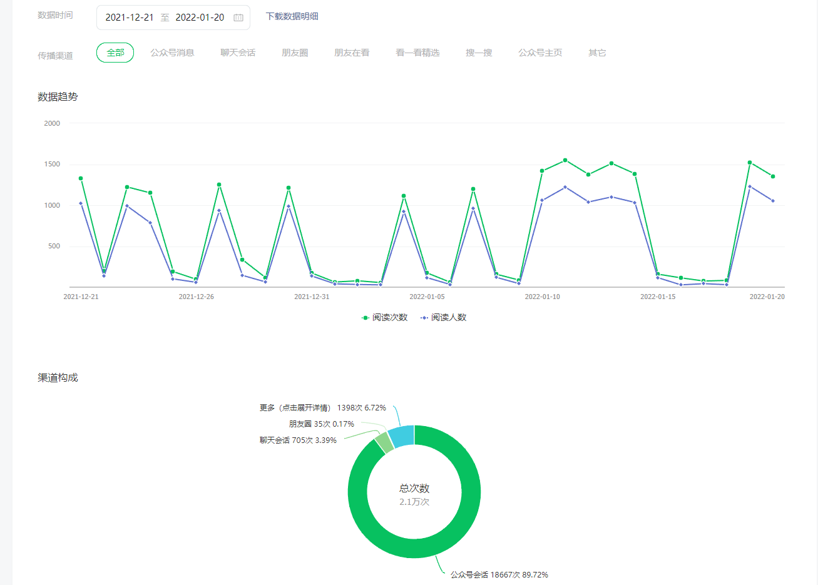818x585 pixels.
Task: Click the calendar icon in date range field
Action: click(238, 18)
